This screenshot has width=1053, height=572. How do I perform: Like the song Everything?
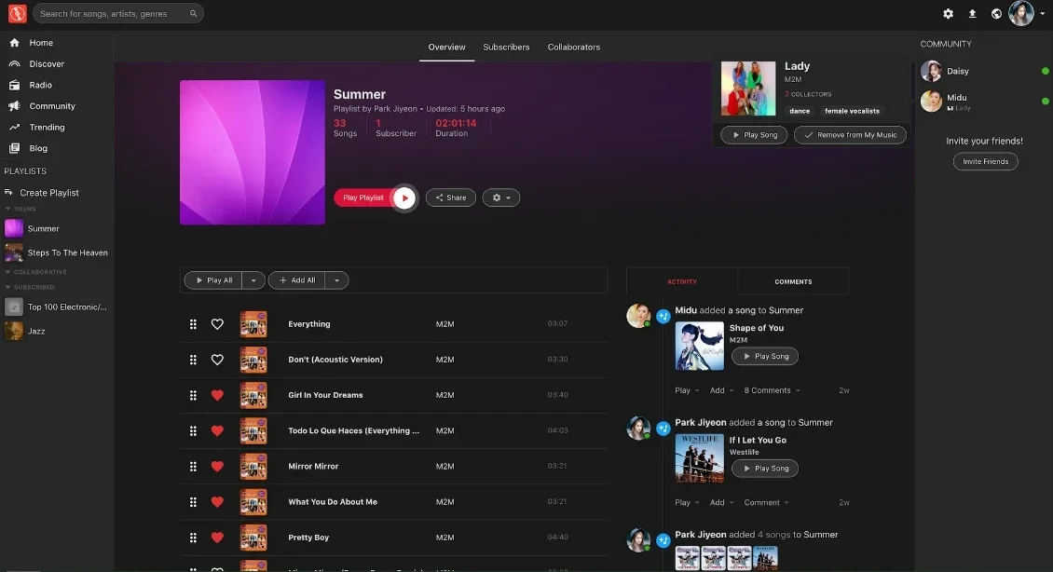217,324
